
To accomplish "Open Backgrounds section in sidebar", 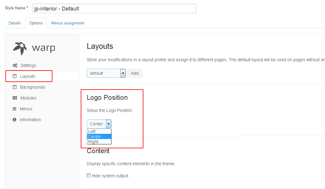I will (33, 87).
